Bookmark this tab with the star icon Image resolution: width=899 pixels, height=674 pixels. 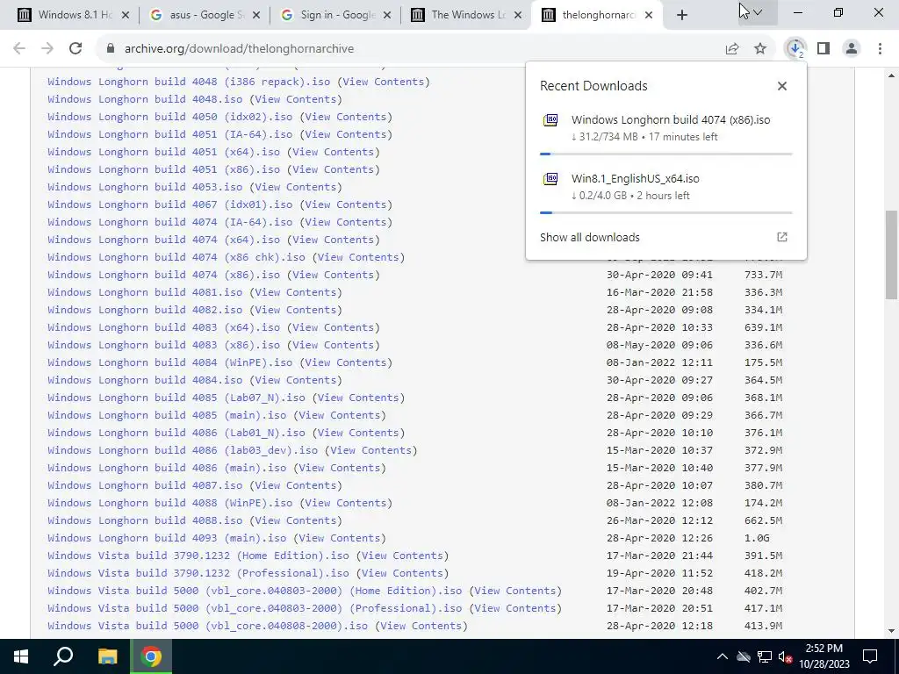[760, 49]
